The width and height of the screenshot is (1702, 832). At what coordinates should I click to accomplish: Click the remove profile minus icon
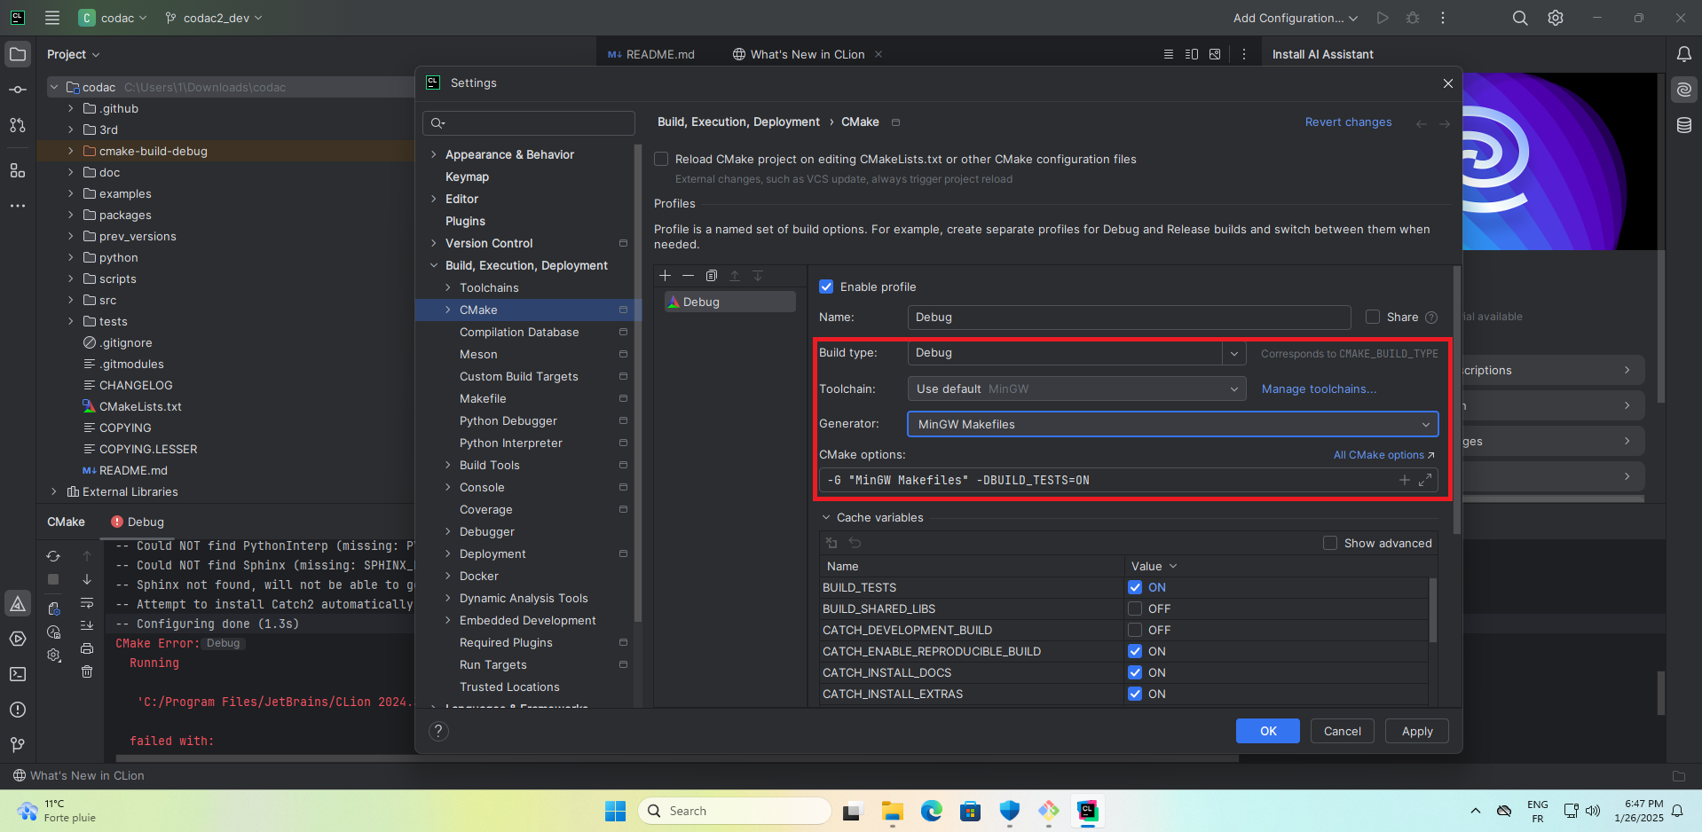click(x=688, y=276)
